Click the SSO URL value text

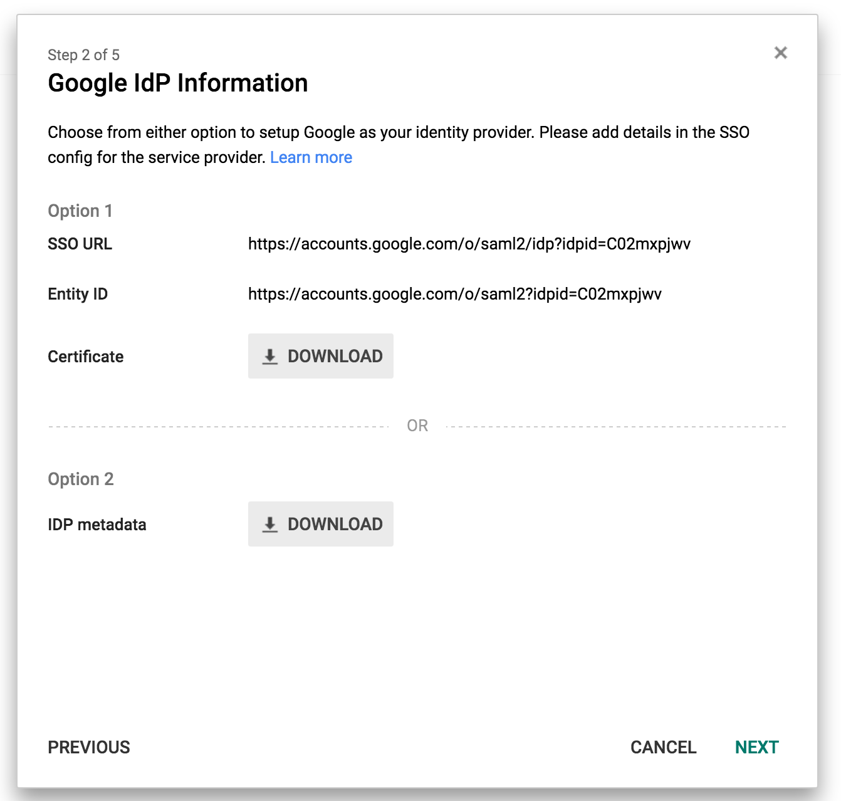[x=469, y=244]
